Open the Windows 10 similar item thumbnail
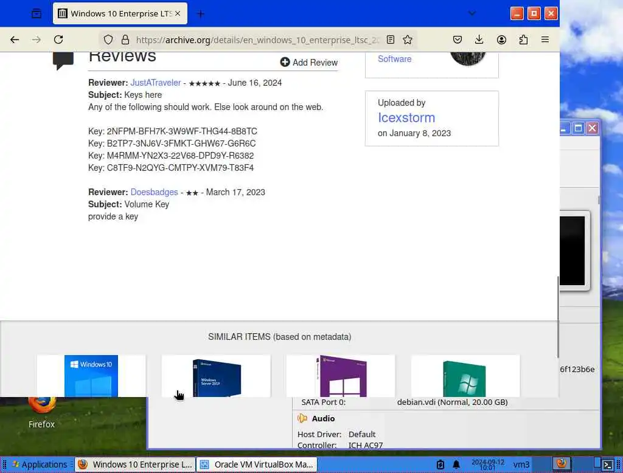The height and width of the screenshot is (473, 623). point(91,376)
